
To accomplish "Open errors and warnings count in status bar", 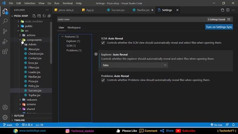I will (27, 125).
